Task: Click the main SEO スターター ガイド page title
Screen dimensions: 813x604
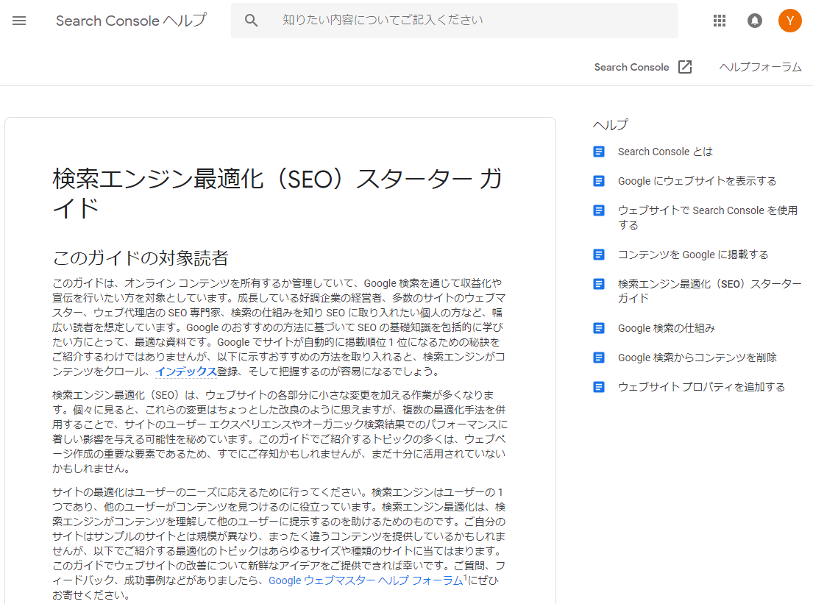Action: 277,193
